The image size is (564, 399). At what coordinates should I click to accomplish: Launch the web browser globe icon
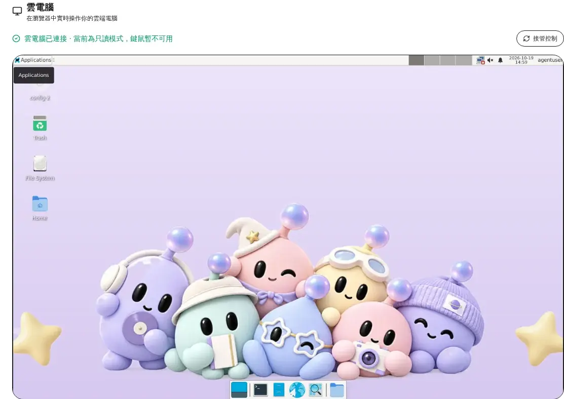click(297, 390)
